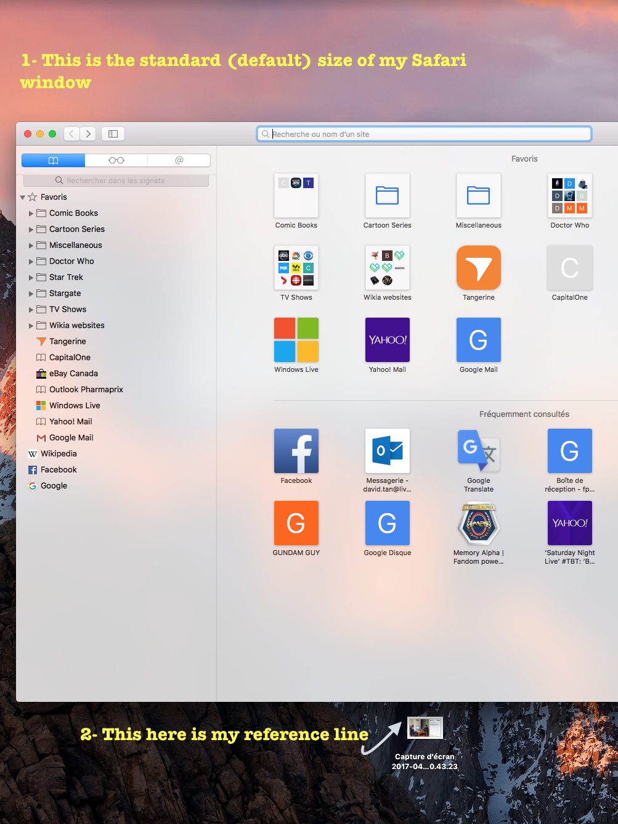Click the address and search field
This screenshot has height=824, width=618.
coord(425,134)
